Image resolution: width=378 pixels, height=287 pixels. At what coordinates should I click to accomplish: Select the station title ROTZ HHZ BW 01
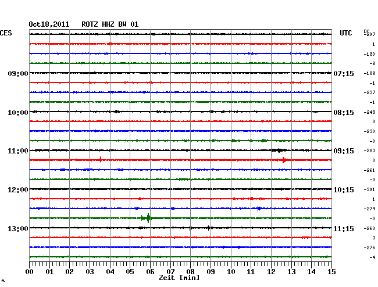point(110,24)
